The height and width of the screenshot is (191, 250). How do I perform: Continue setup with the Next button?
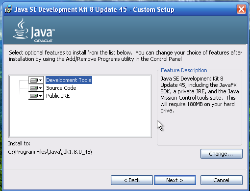pos(175,180)
